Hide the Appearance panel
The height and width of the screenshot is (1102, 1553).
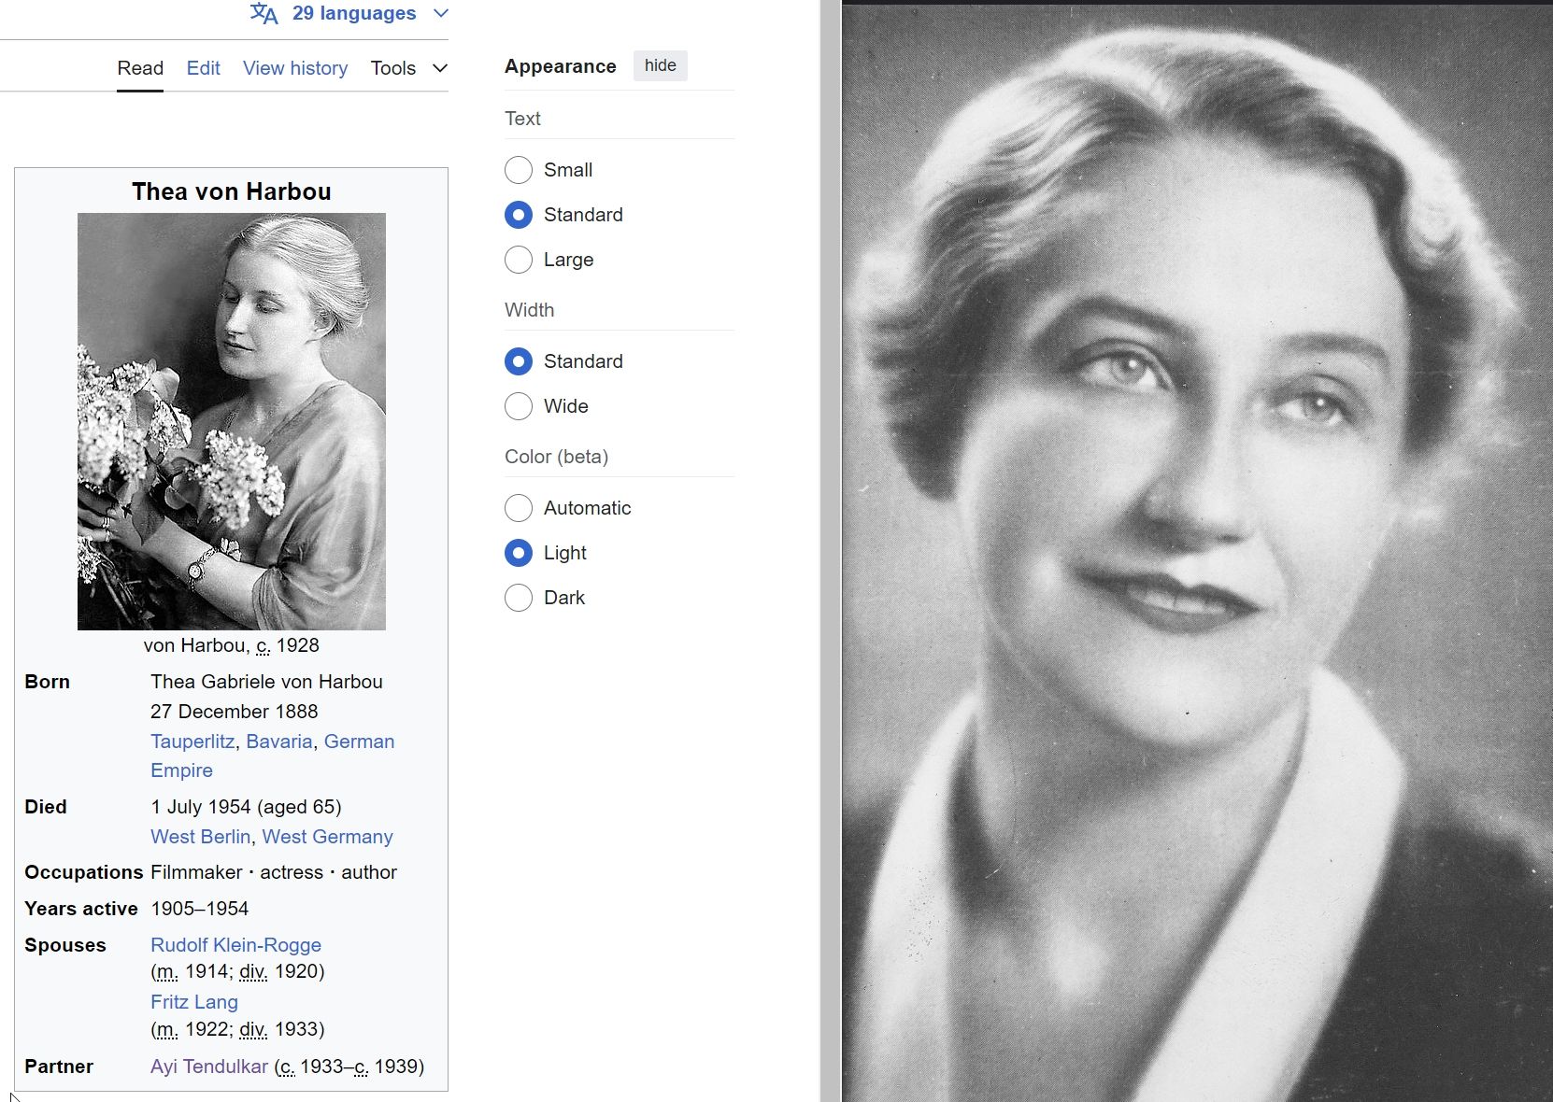pos(660,65)
